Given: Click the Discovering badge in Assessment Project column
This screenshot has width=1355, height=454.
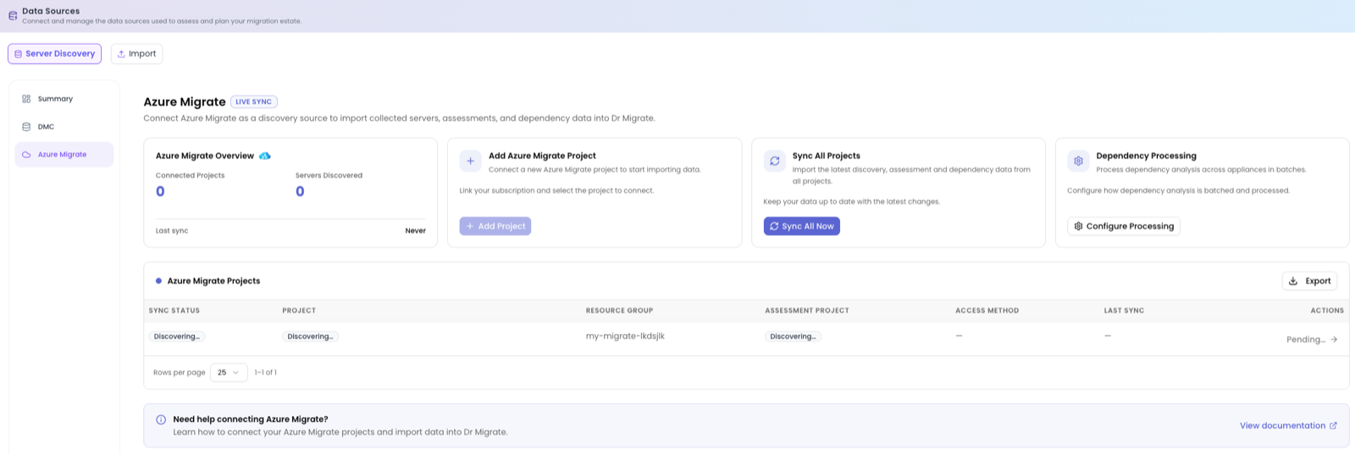Looking at the screenshot, I should point(793,336).
